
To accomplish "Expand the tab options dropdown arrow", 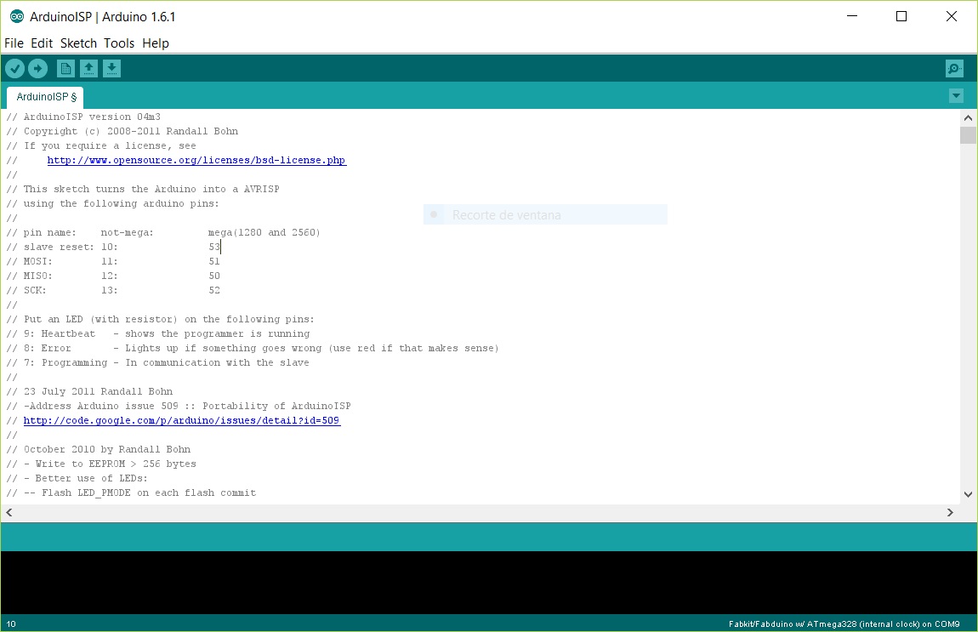I will coord(956,96).
